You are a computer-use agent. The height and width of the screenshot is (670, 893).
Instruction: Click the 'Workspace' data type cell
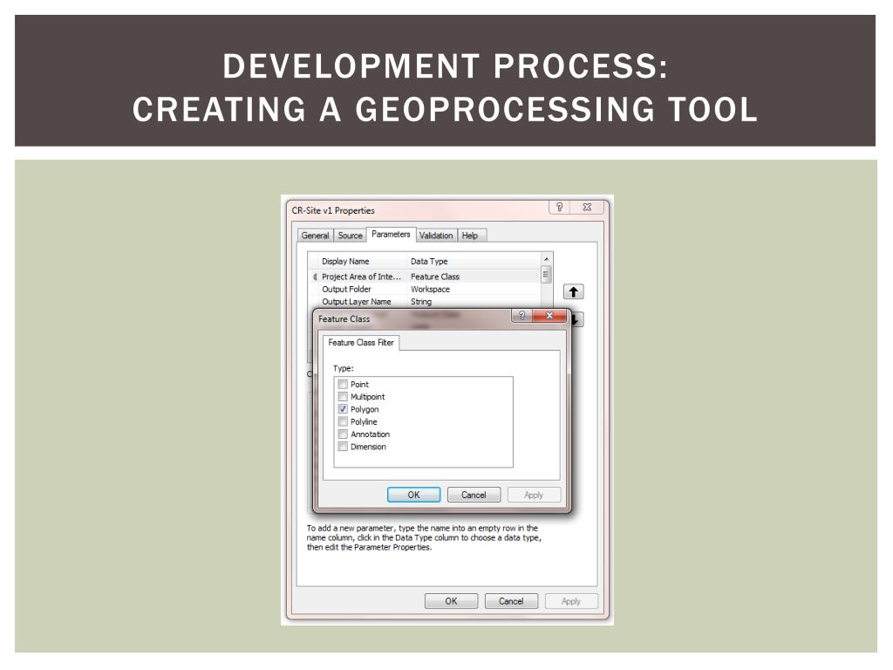[x=474, y=289]
